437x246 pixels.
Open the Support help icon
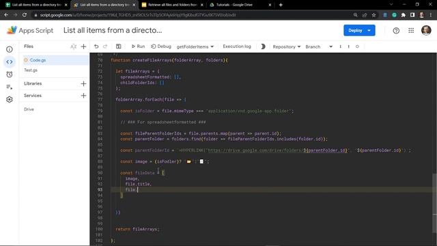coord(396,31)
